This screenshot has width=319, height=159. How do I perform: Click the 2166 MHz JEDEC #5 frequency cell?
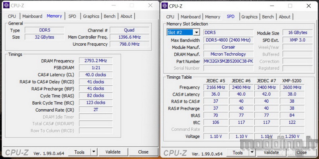coord(216,87)
